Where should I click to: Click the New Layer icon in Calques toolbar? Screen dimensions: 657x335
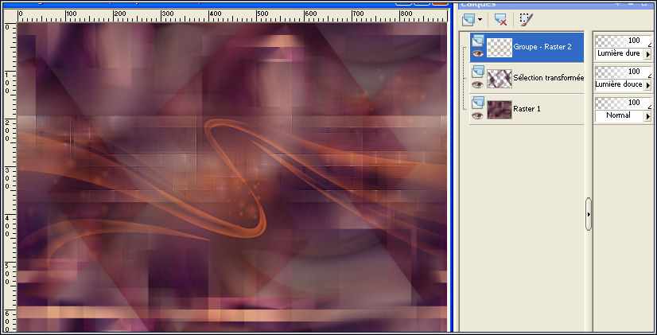[x=468, y=19]
